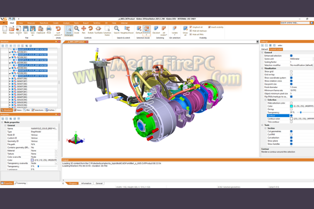The height and width of the screenshot is (209, 314).
Task: Click Hide all PMIs button
Action: [196, 34]
